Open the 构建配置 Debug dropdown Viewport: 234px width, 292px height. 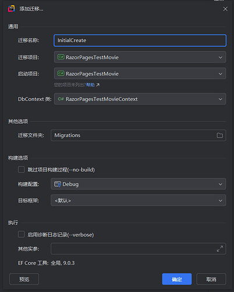click(139, 184)
